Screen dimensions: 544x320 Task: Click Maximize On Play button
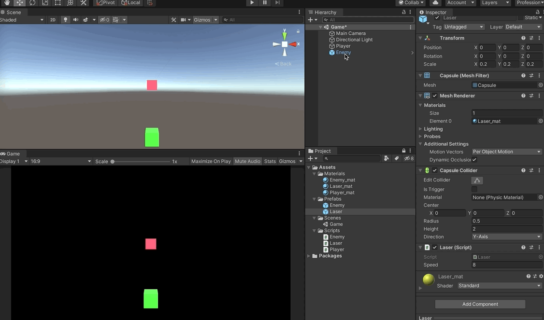coord(211,161)
